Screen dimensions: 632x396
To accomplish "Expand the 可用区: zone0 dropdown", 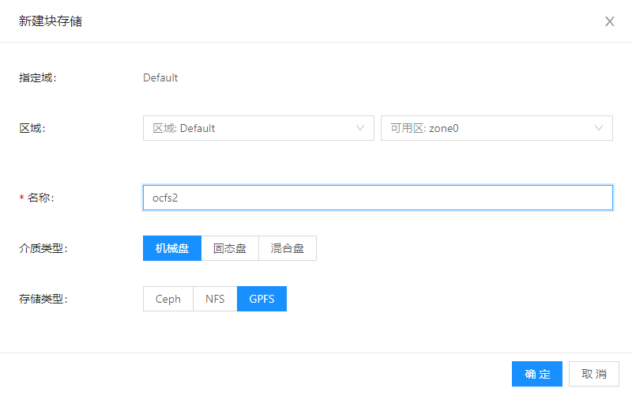I will pyautogui.click(x=486, y=128).
